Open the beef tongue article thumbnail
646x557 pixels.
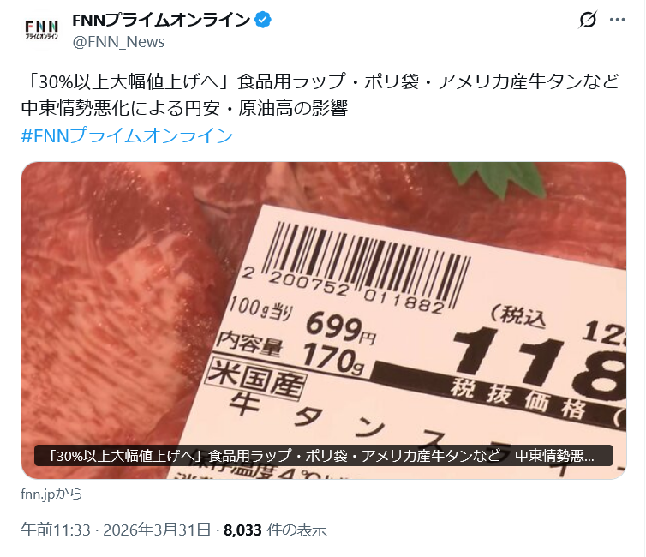pyautogui.click(x=324, y=320)
